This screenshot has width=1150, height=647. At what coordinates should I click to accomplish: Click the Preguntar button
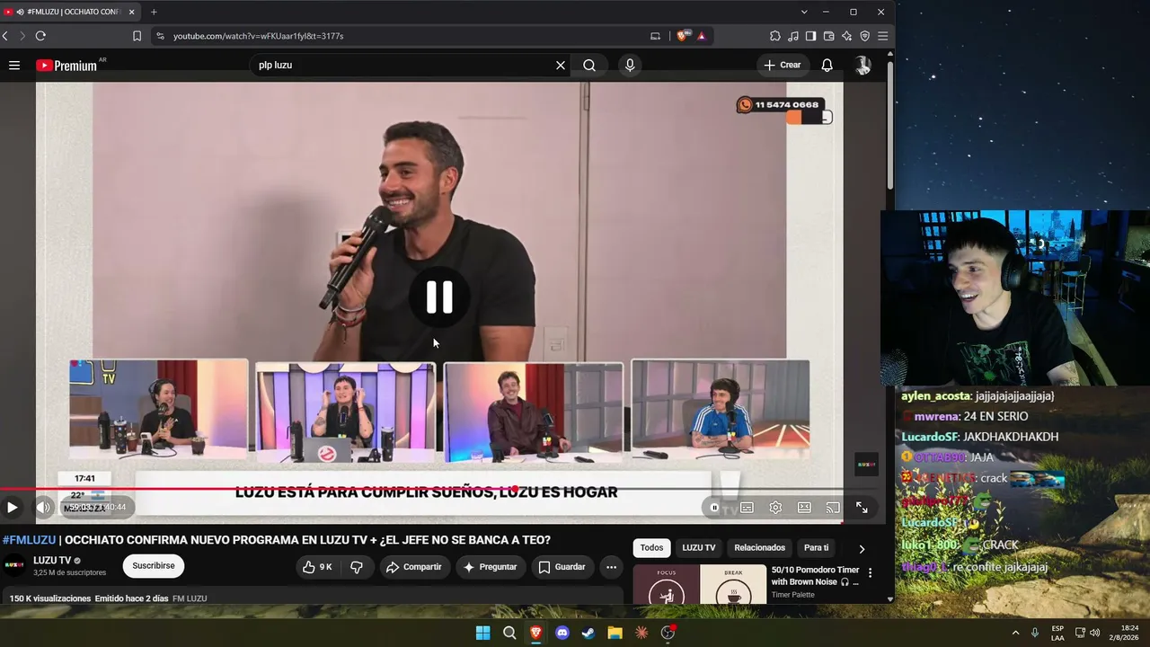pyautogui.click(x=491, y=567)
